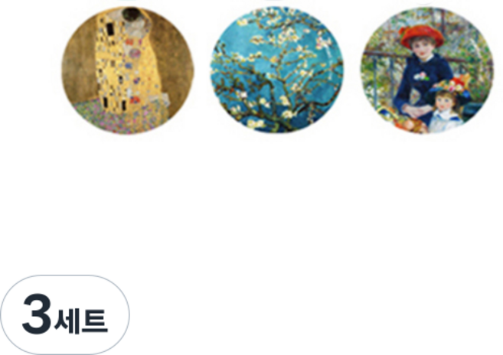Select the Klimt Kiss round thumbnail
Image resolution: width=503 pixels, height=355 pixels.
click(128, 70)
